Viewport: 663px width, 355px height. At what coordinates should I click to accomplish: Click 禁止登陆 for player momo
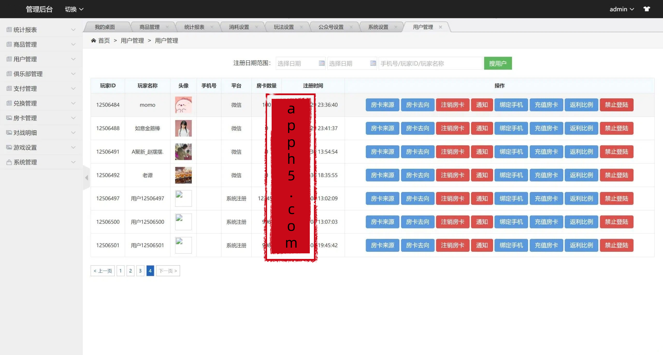click(616, 105)
